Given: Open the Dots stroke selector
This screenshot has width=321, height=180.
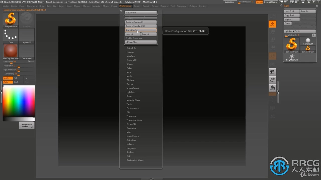Looking at the screenshot, I should 11,36.
